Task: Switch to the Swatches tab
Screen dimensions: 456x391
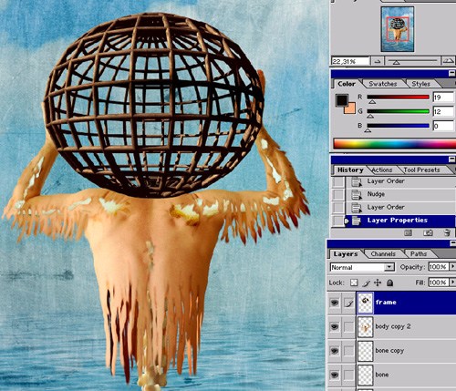Action: pyautogui.click(x=383, y=84)
